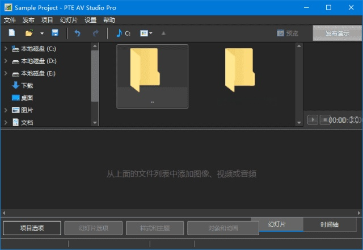Click the Open project folder icon
Viewport: 363px width, 250px height.
pos(29,33)
